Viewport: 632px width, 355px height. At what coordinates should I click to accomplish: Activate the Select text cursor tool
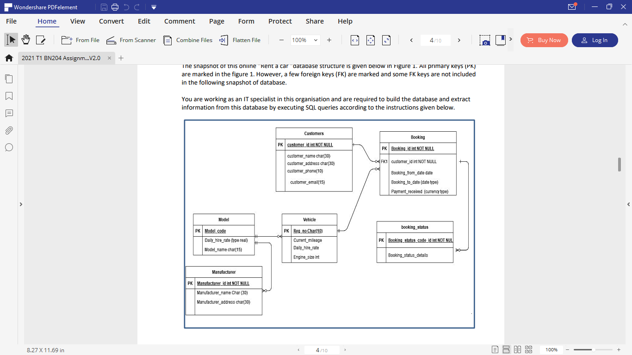click(x=12, y=40)
